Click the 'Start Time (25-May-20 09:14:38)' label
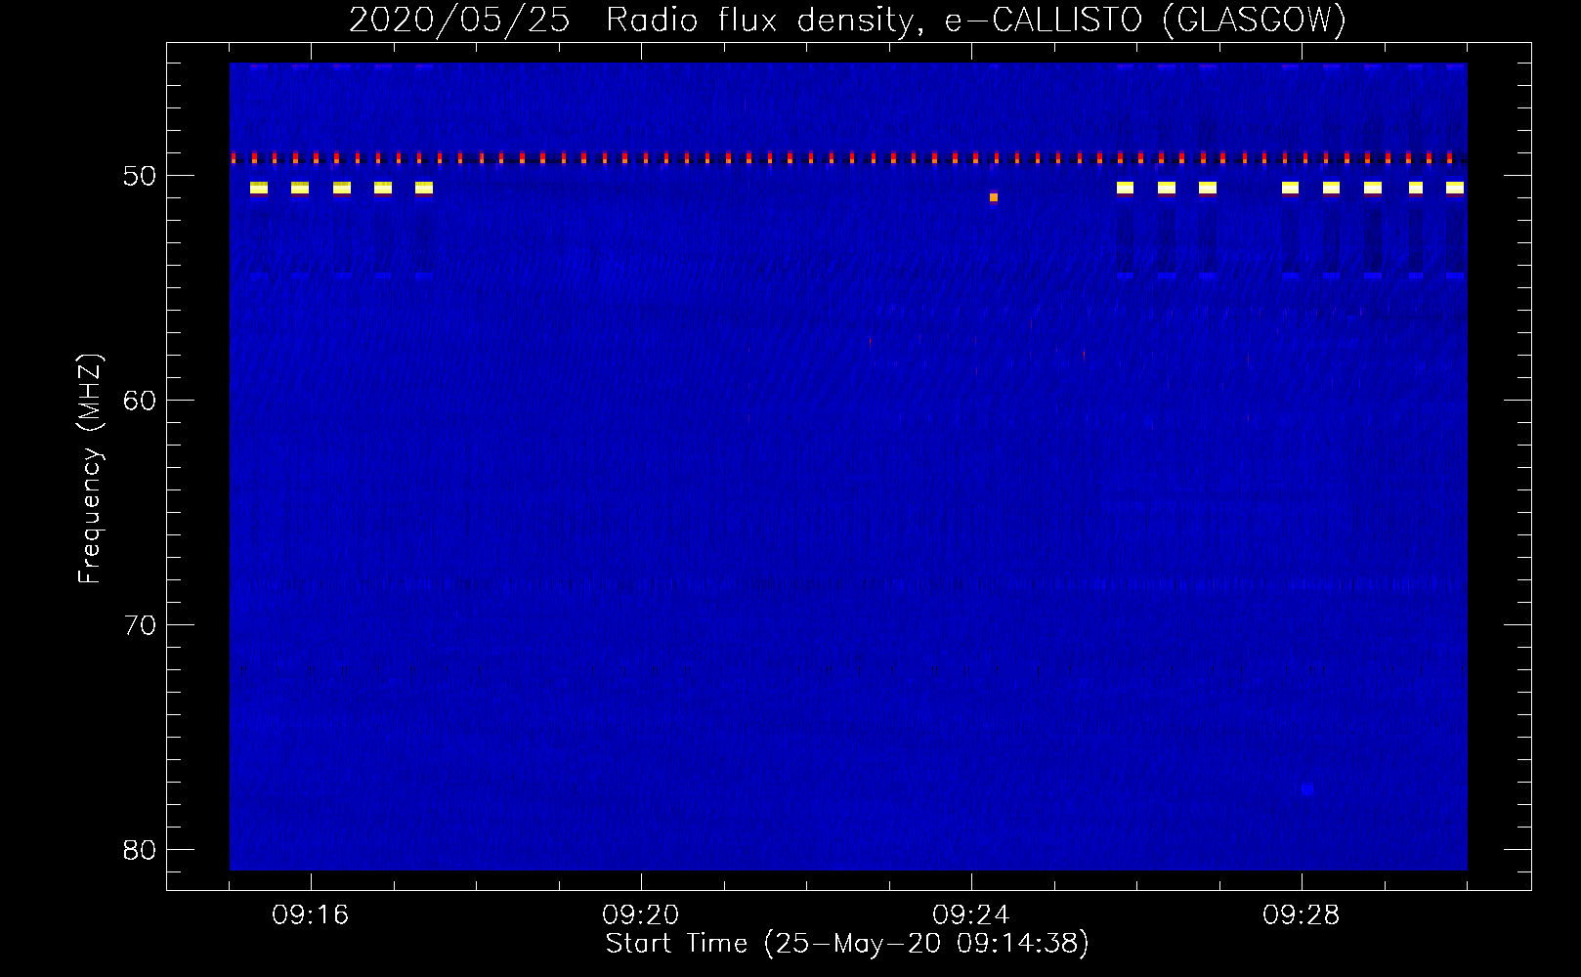Viewport: 1581px width, 977px height. tap(847, 944)
